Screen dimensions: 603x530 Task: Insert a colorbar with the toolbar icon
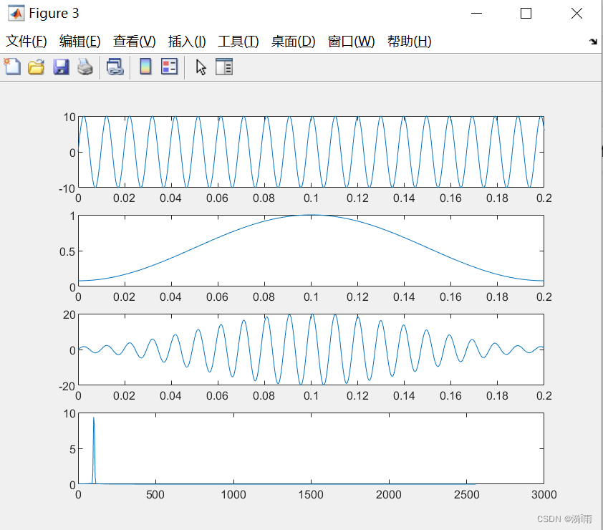pos(145,67)
